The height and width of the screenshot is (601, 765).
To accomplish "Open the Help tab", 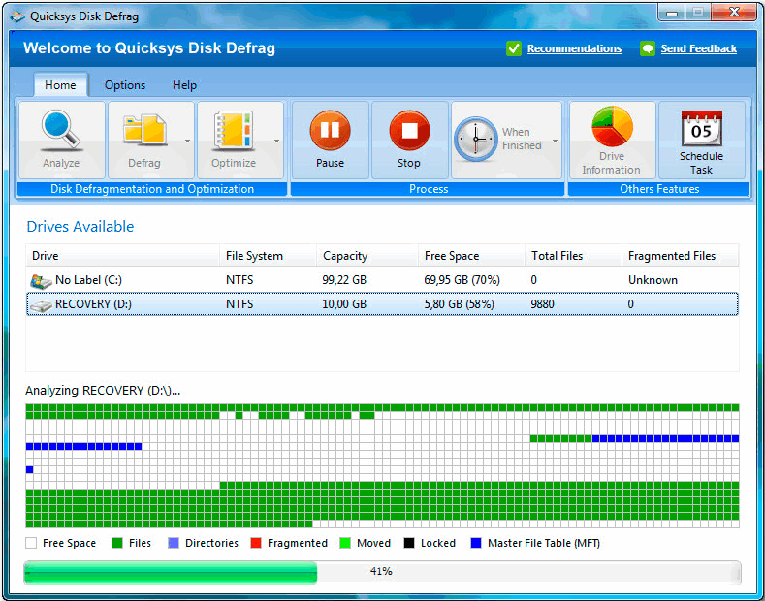I will tap(184, 85).
